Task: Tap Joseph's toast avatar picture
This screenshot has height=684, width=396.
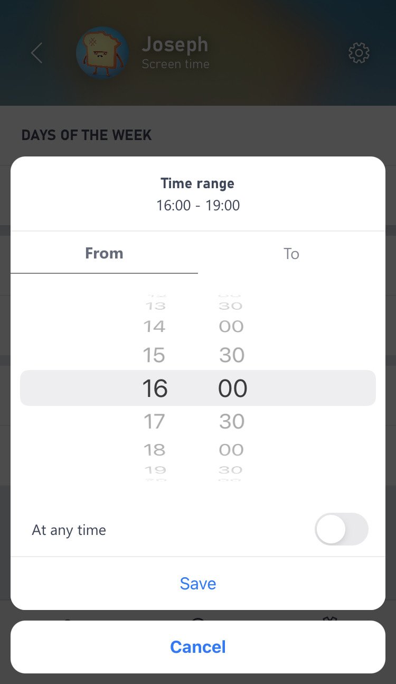Action: coord(102,53)
